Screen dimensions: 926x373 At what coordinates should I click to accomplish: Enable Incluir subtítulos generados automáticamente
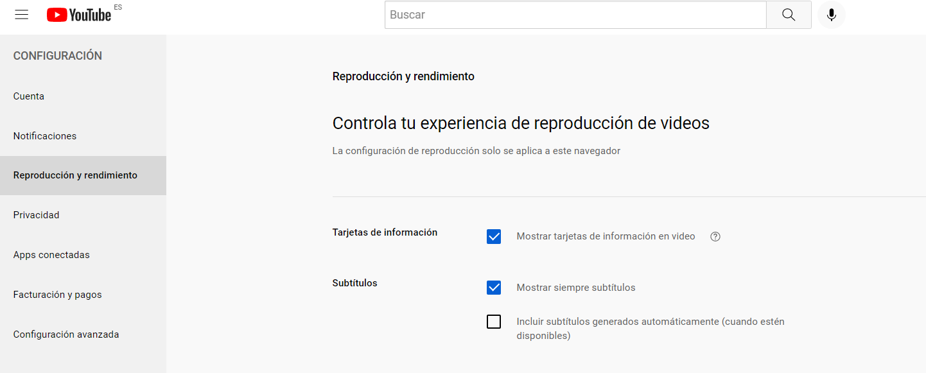494,322
